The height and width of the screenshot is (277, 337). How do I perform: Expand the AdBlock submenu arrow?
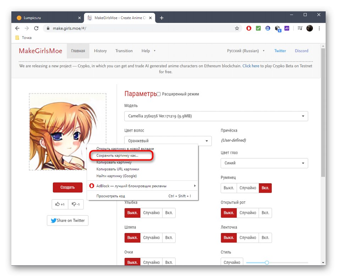(x=195, y=186)
